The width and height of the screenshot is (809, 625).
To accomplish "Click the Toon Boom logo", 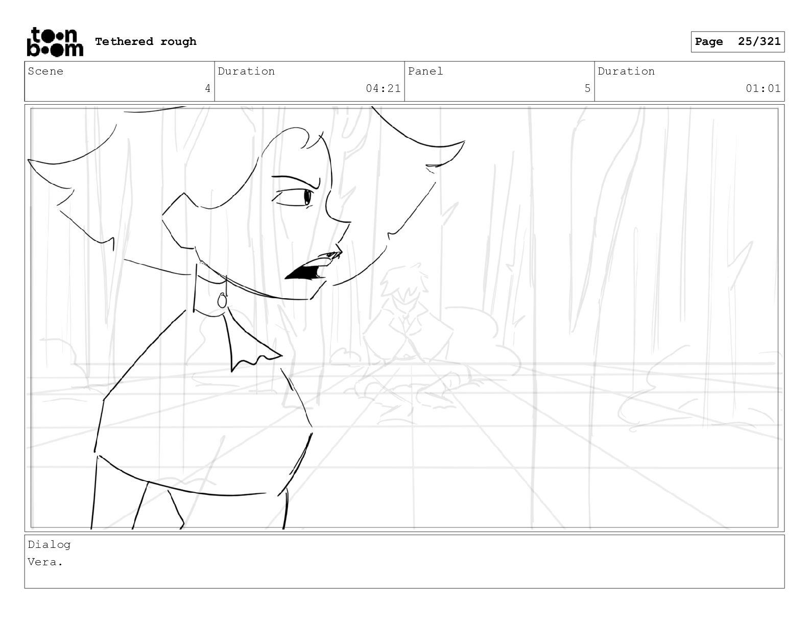I will [55, 42].
